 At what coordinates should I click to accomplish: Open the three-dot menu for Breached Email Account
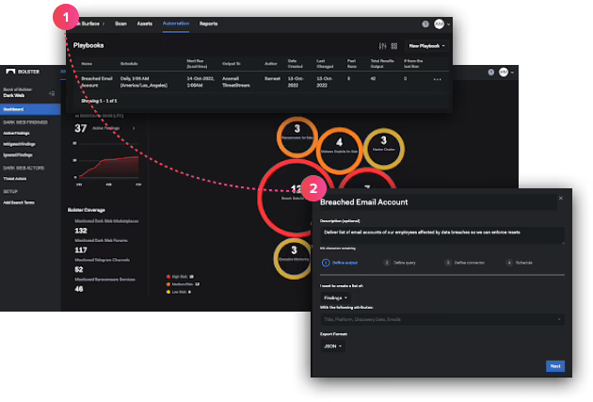tap(437, 80)
